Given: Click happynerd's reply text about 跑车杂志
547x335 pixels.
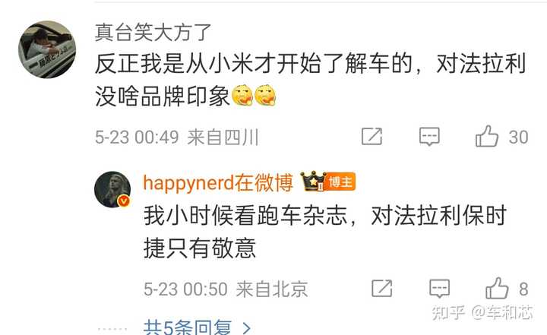Looking at the screenshot, I should tap(325, 232).
